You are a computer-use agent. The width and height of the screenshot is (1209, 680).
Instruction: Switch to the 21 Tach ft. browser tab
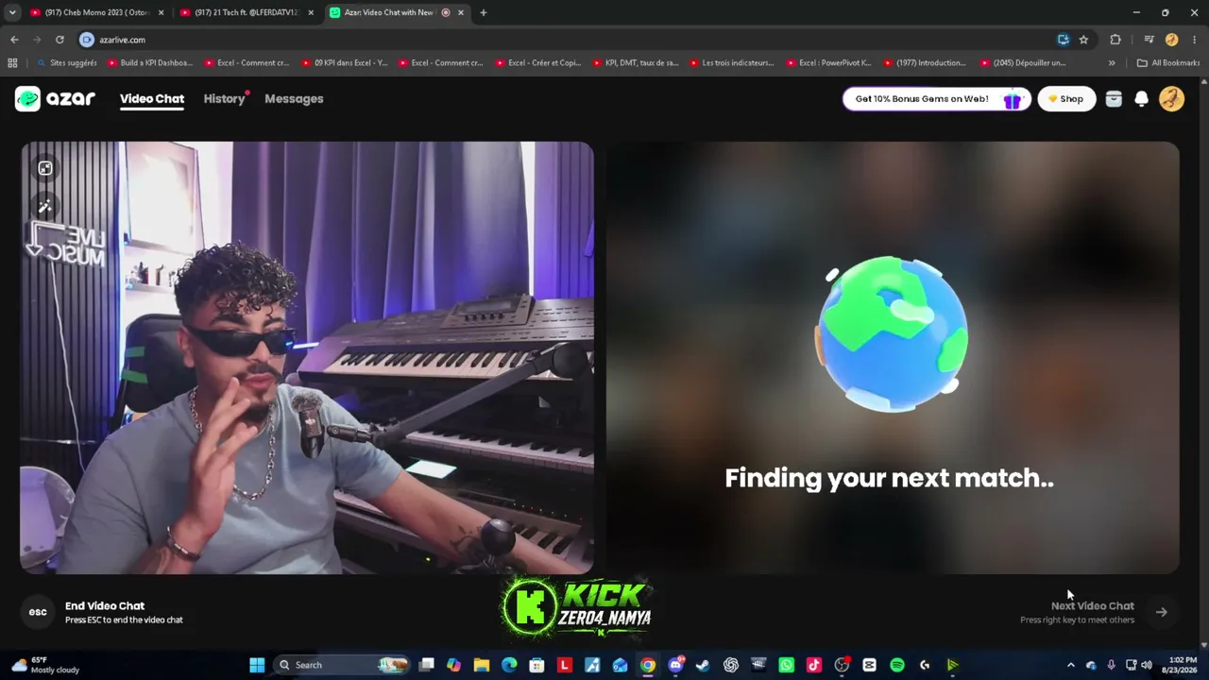[247, 12]
